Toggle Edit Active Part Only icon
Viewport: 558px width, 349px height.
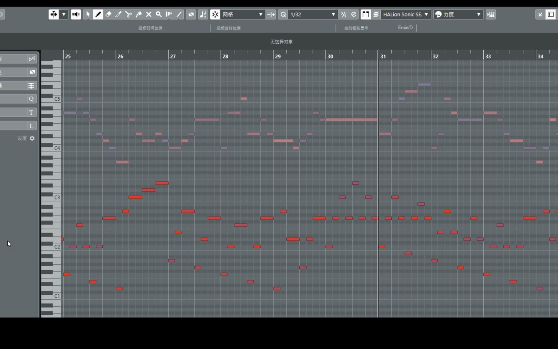coord(376,14)
